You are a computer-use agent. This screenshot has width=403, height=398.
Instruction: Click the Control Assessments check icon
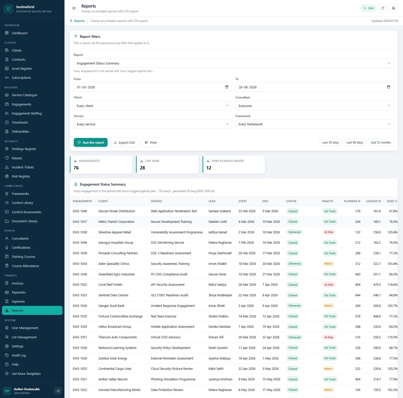tap(7, 212)
